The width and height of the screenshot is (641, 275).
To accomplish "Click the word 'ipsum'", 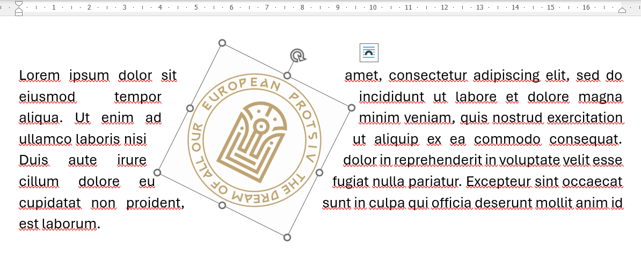I will [89, 76].
